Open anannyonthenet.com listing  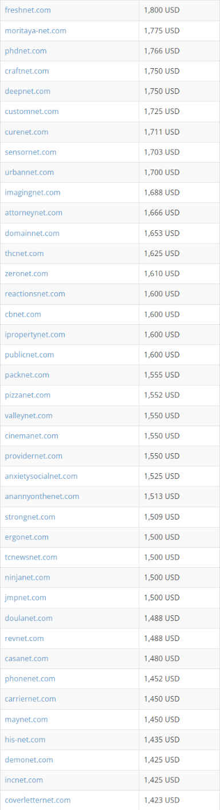pos(42,496)
